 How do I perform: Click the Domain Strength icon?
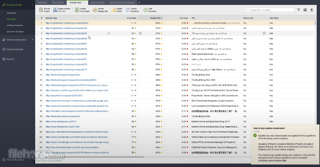pyautogui.click(x=4, y=49)
